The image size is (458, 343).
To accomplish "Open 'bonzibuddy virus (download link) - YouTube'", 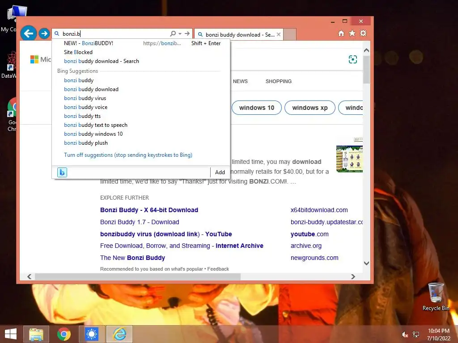I will [166, 234].
